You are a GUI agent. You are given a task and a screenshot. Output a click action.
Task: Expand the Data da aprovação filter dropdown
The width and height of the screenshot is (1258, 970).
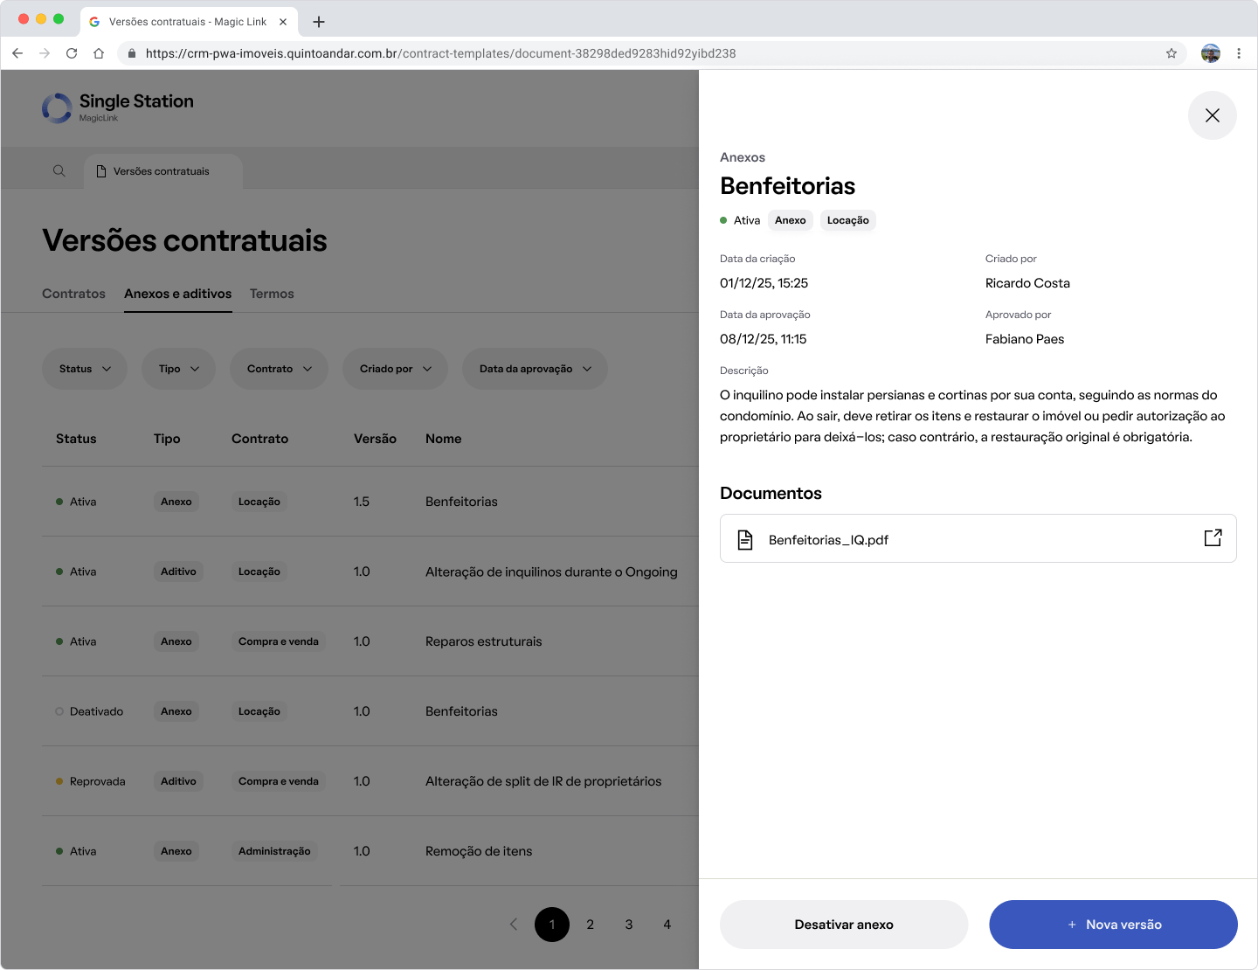535,369
